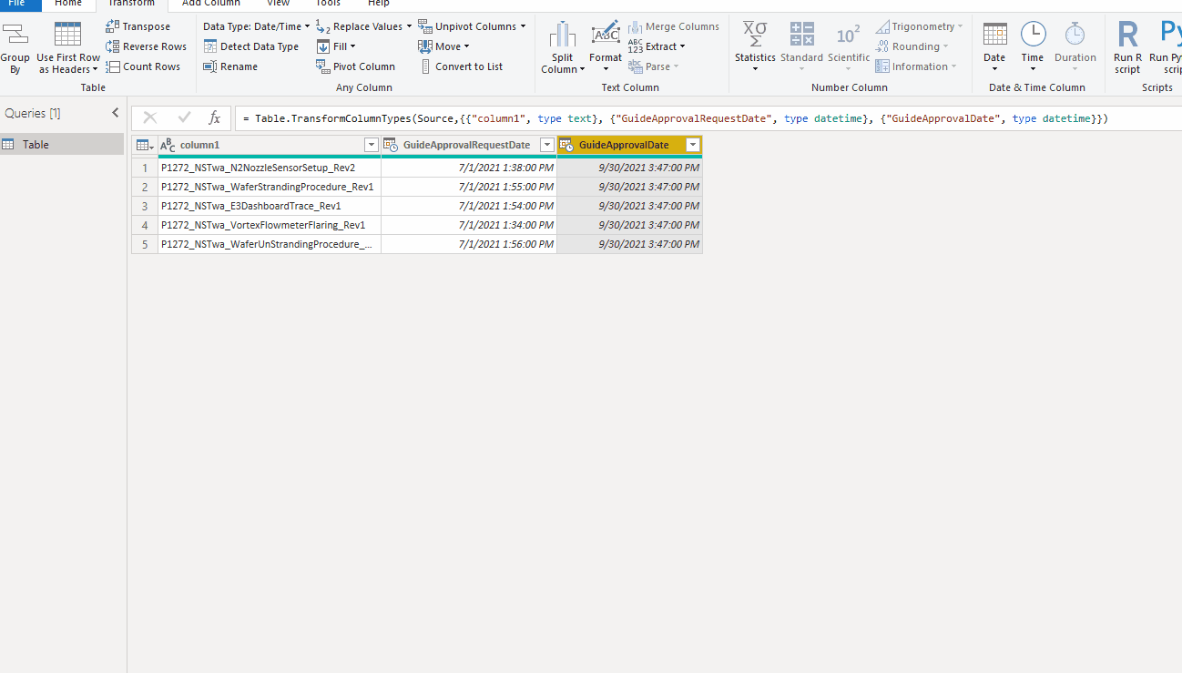Confirm formula with checkmark icon

point(184,118)
